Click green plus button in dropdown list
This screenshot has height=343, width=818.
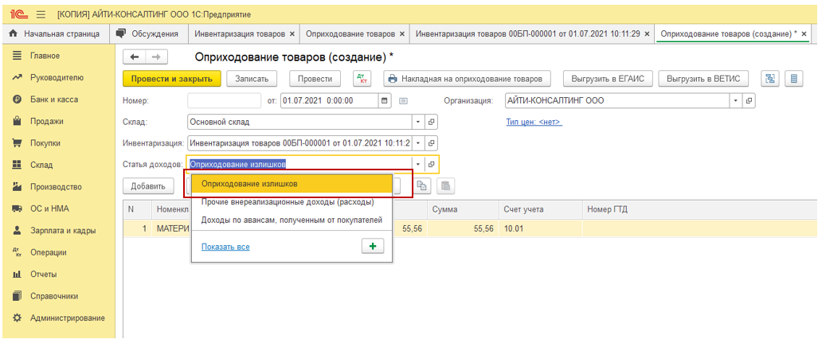[x=372, y=247]
